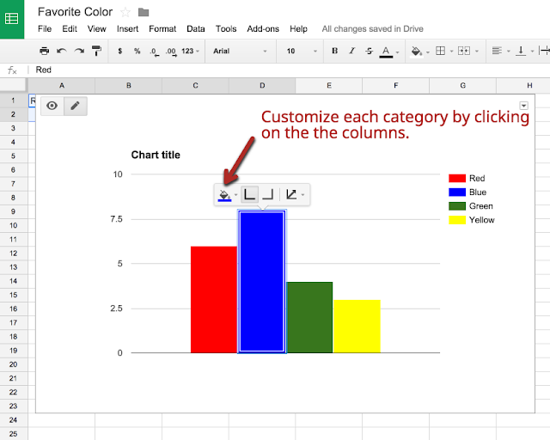
Task: Select the paint format roller icon
Action: pos(96,51)
